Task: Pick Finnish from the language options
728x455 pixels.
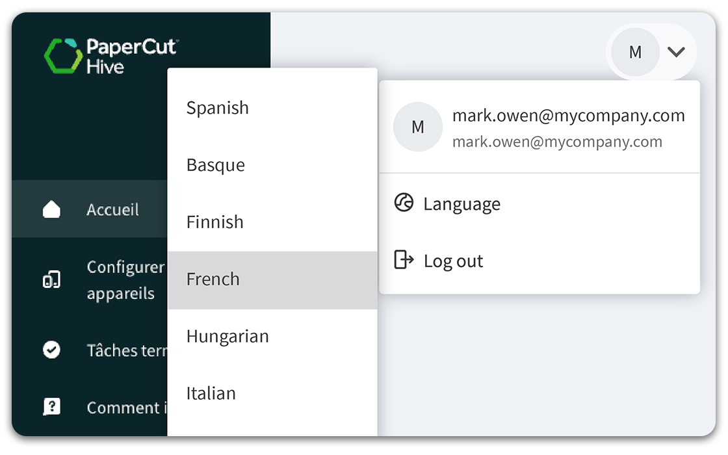Action: (x=215, y=222)
